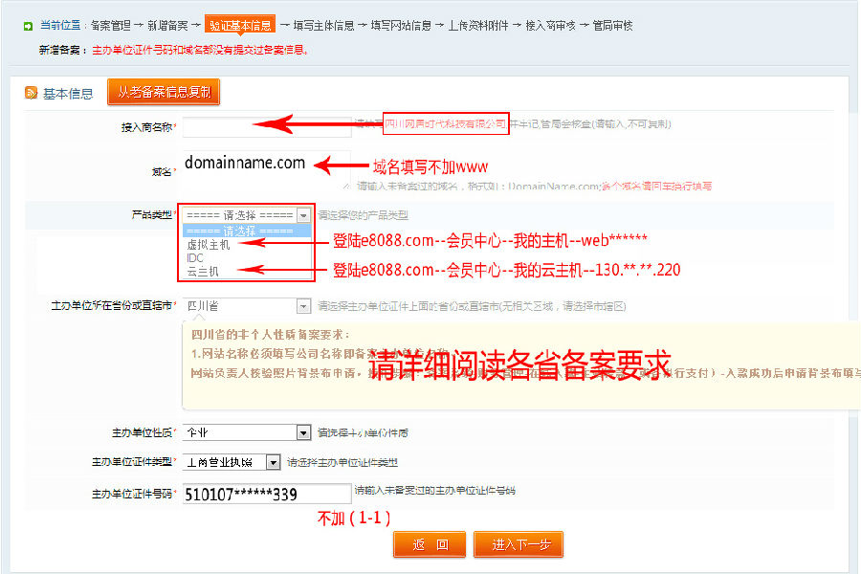The image size is (861, 574).
Task: Click 从老备案信息复制 button
Action: 164,92
